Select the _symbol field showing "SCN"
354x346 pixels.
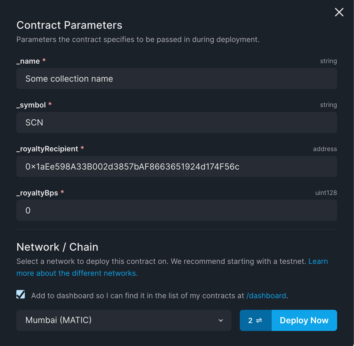(x=176, y=123)
